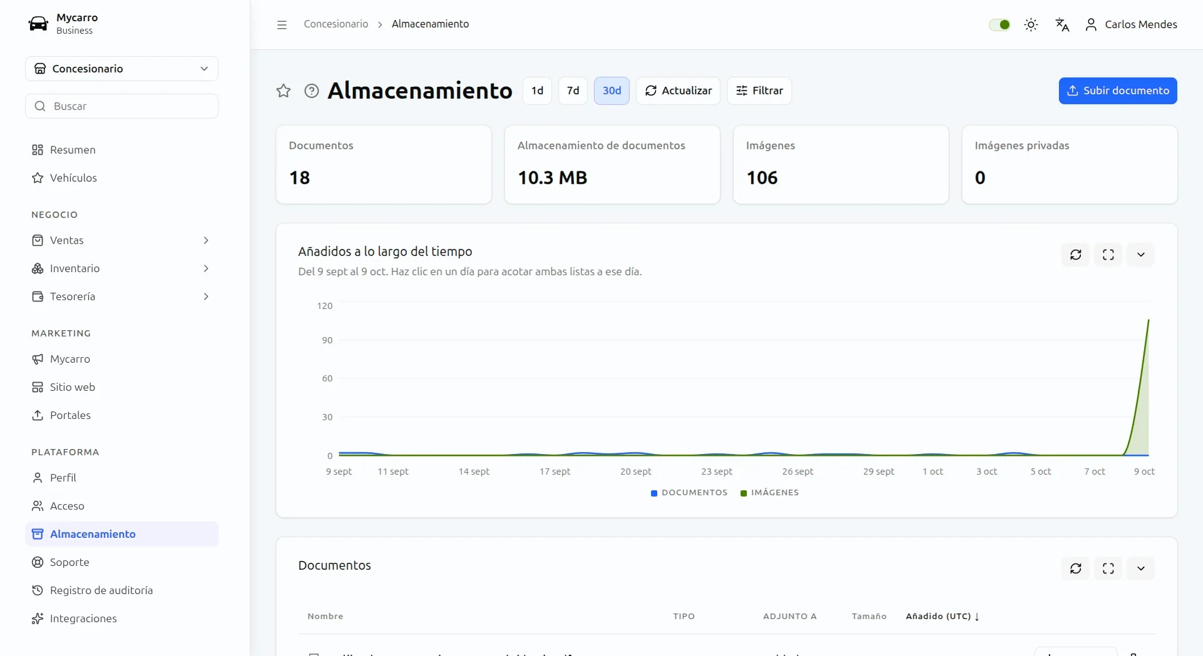
Task: Collapse the Añadidos chart panel chevron
Action: (1141, 255)
